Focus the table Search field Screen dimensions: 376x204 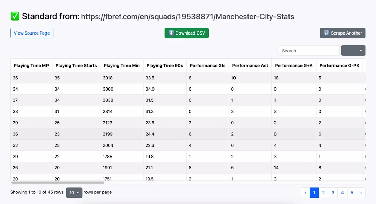(309, 51)
